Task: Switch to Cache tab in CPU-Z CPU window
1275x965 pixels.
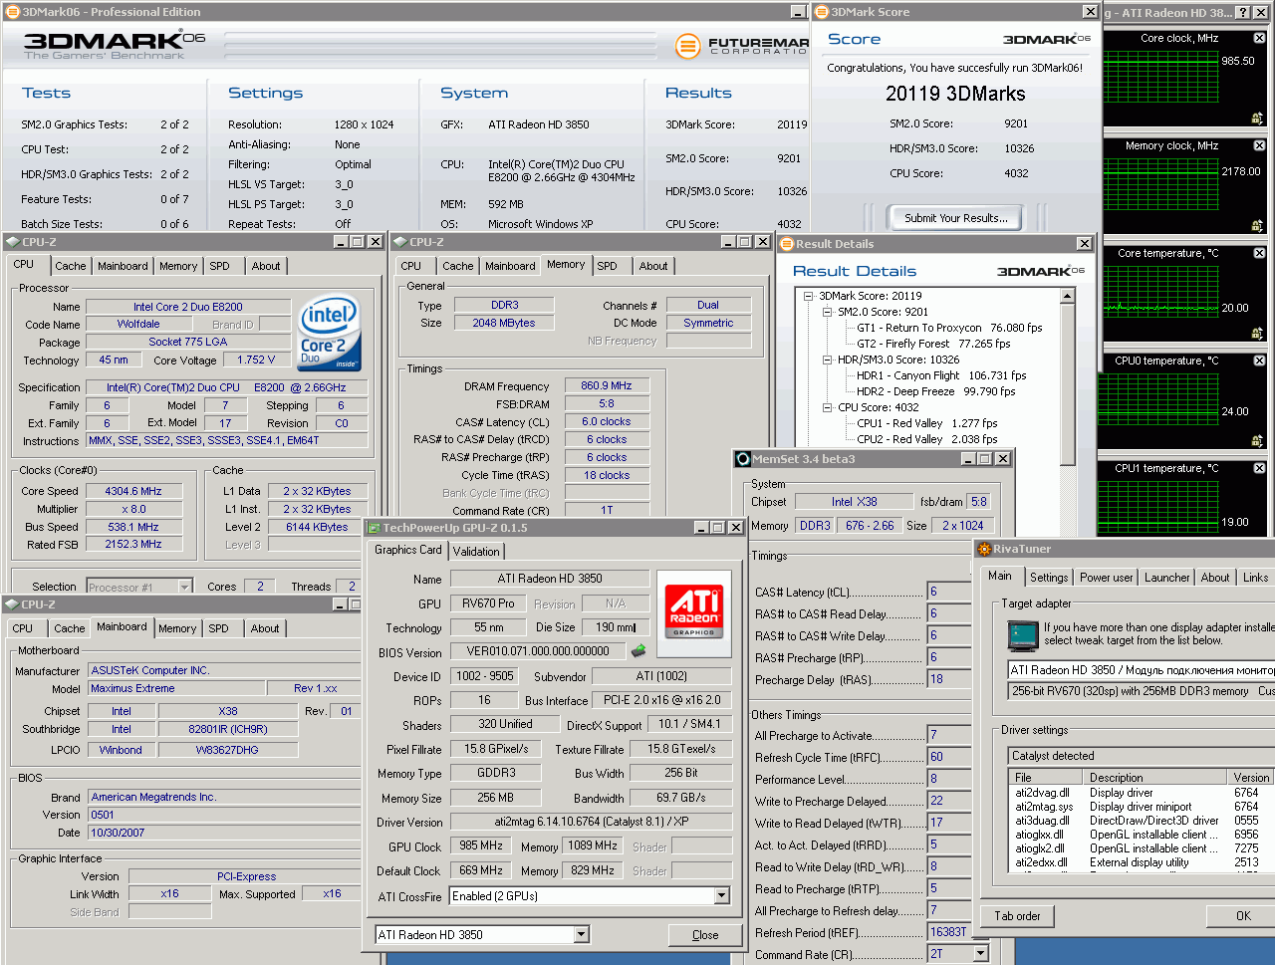Action: coord(70,266)
